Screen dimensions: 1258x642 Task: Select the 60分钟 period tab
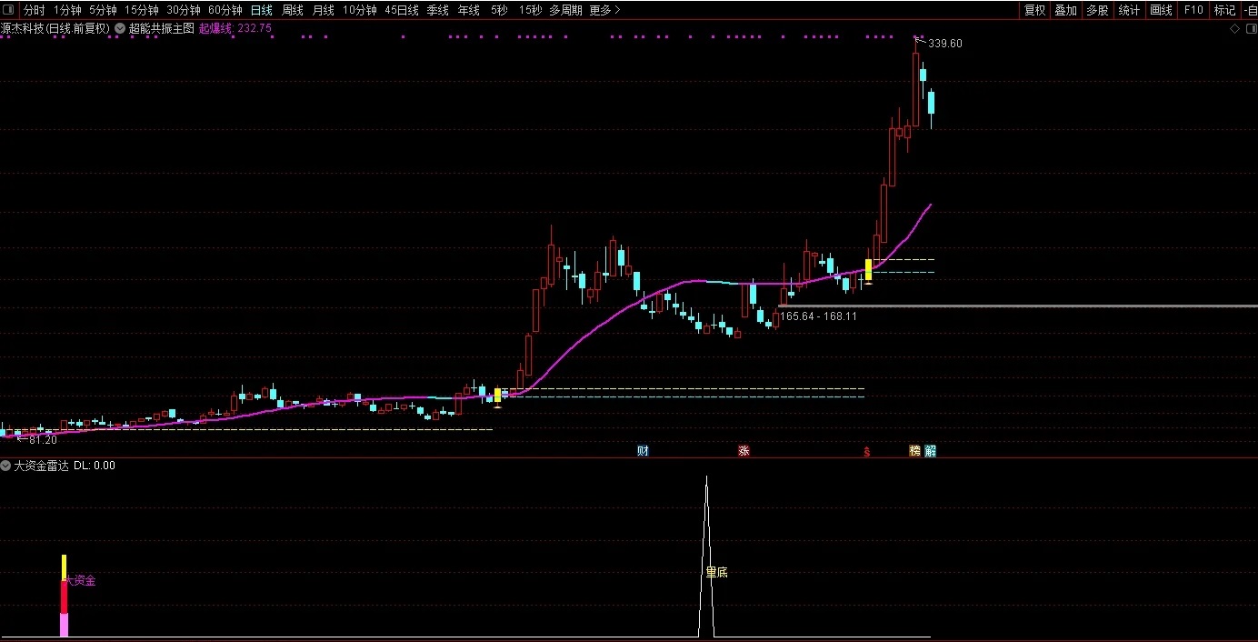point(225,10)
